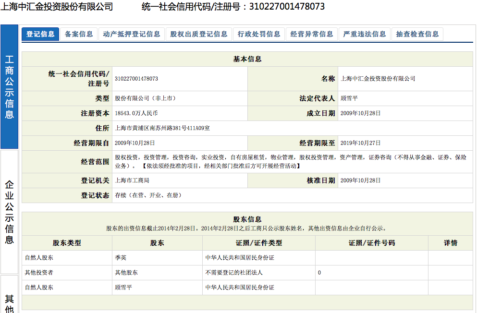Click the address 上海市黄浦区南苏州路381号411A09室
Viewport: 477px width, 313px height.
tap(163, 129)
